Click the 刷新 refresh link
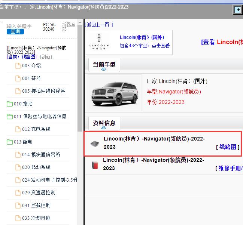 point(46,57)
